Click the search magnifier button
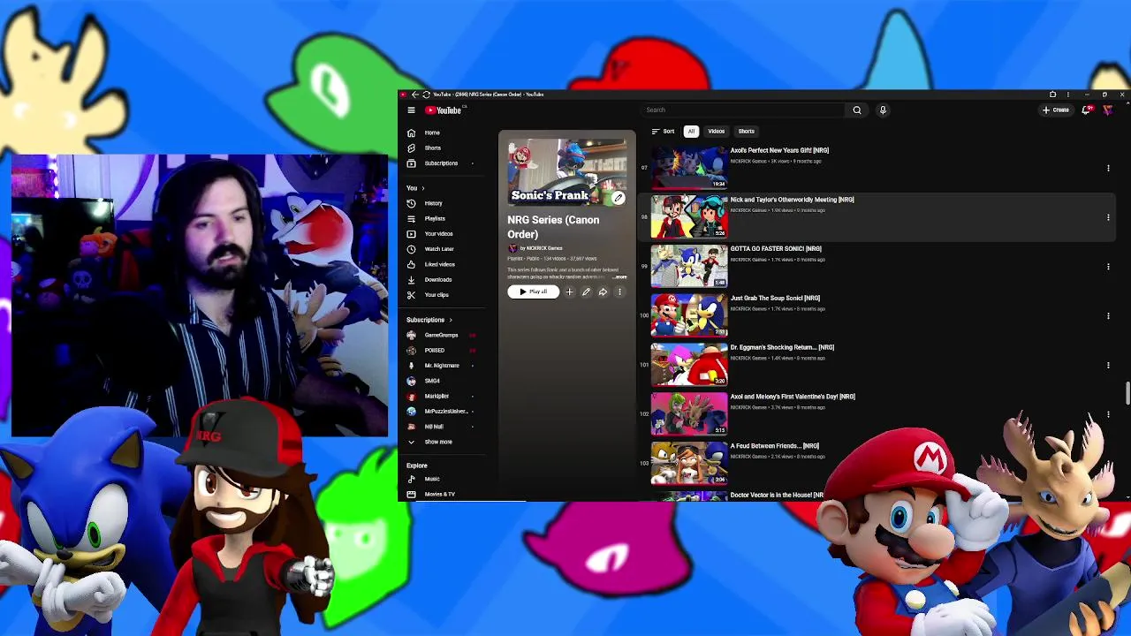1131x636 pixels. click(856, 110)
